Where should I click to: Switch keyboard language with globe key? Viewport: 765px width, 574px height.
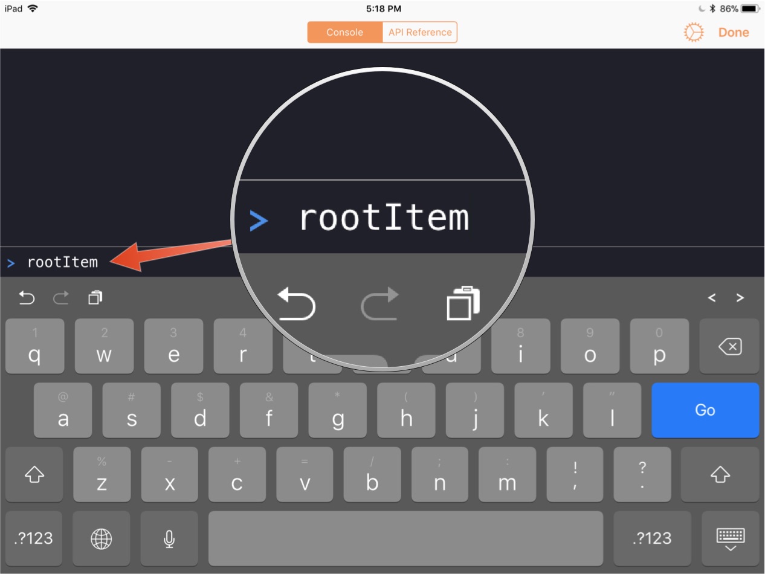101,538
